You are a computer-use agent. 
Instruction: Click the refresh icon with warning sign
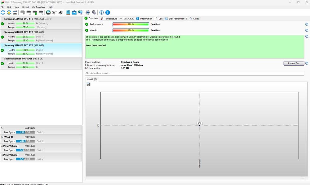tap(9, 12)
